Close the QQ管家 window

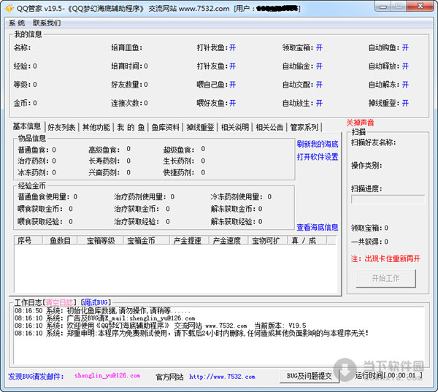point(420,6)
